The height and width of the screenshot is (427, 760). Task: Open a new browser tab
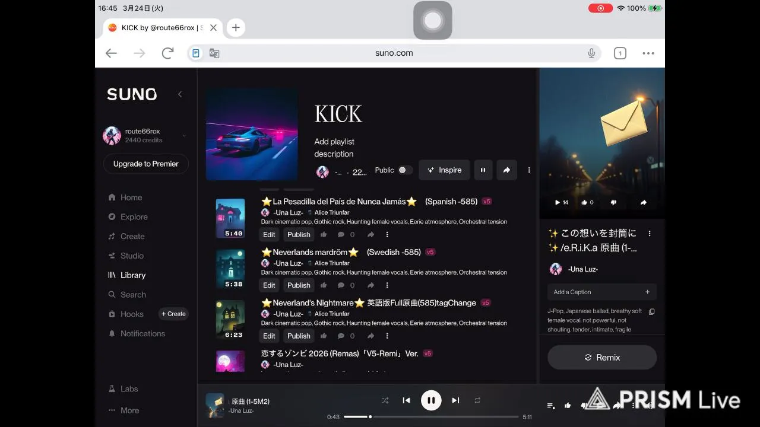tap(236, 27)
